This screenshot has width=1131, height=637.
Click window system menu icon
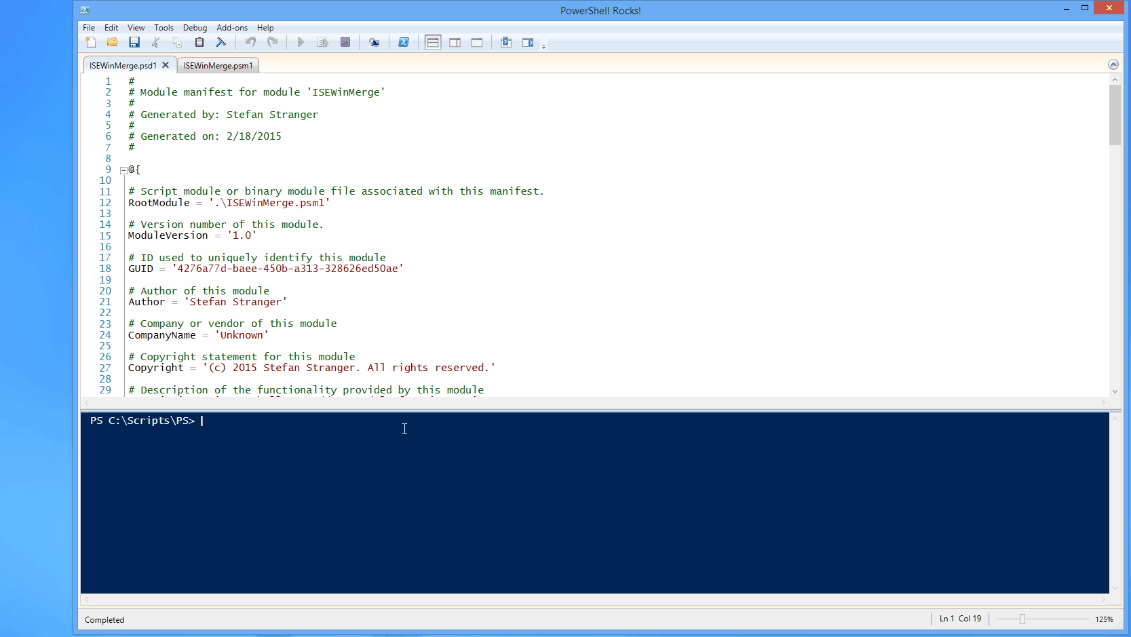85,10
